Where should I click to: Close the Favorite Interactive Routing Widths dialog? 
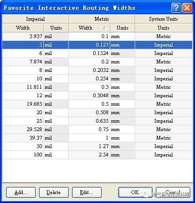click(x=187, y=8)
